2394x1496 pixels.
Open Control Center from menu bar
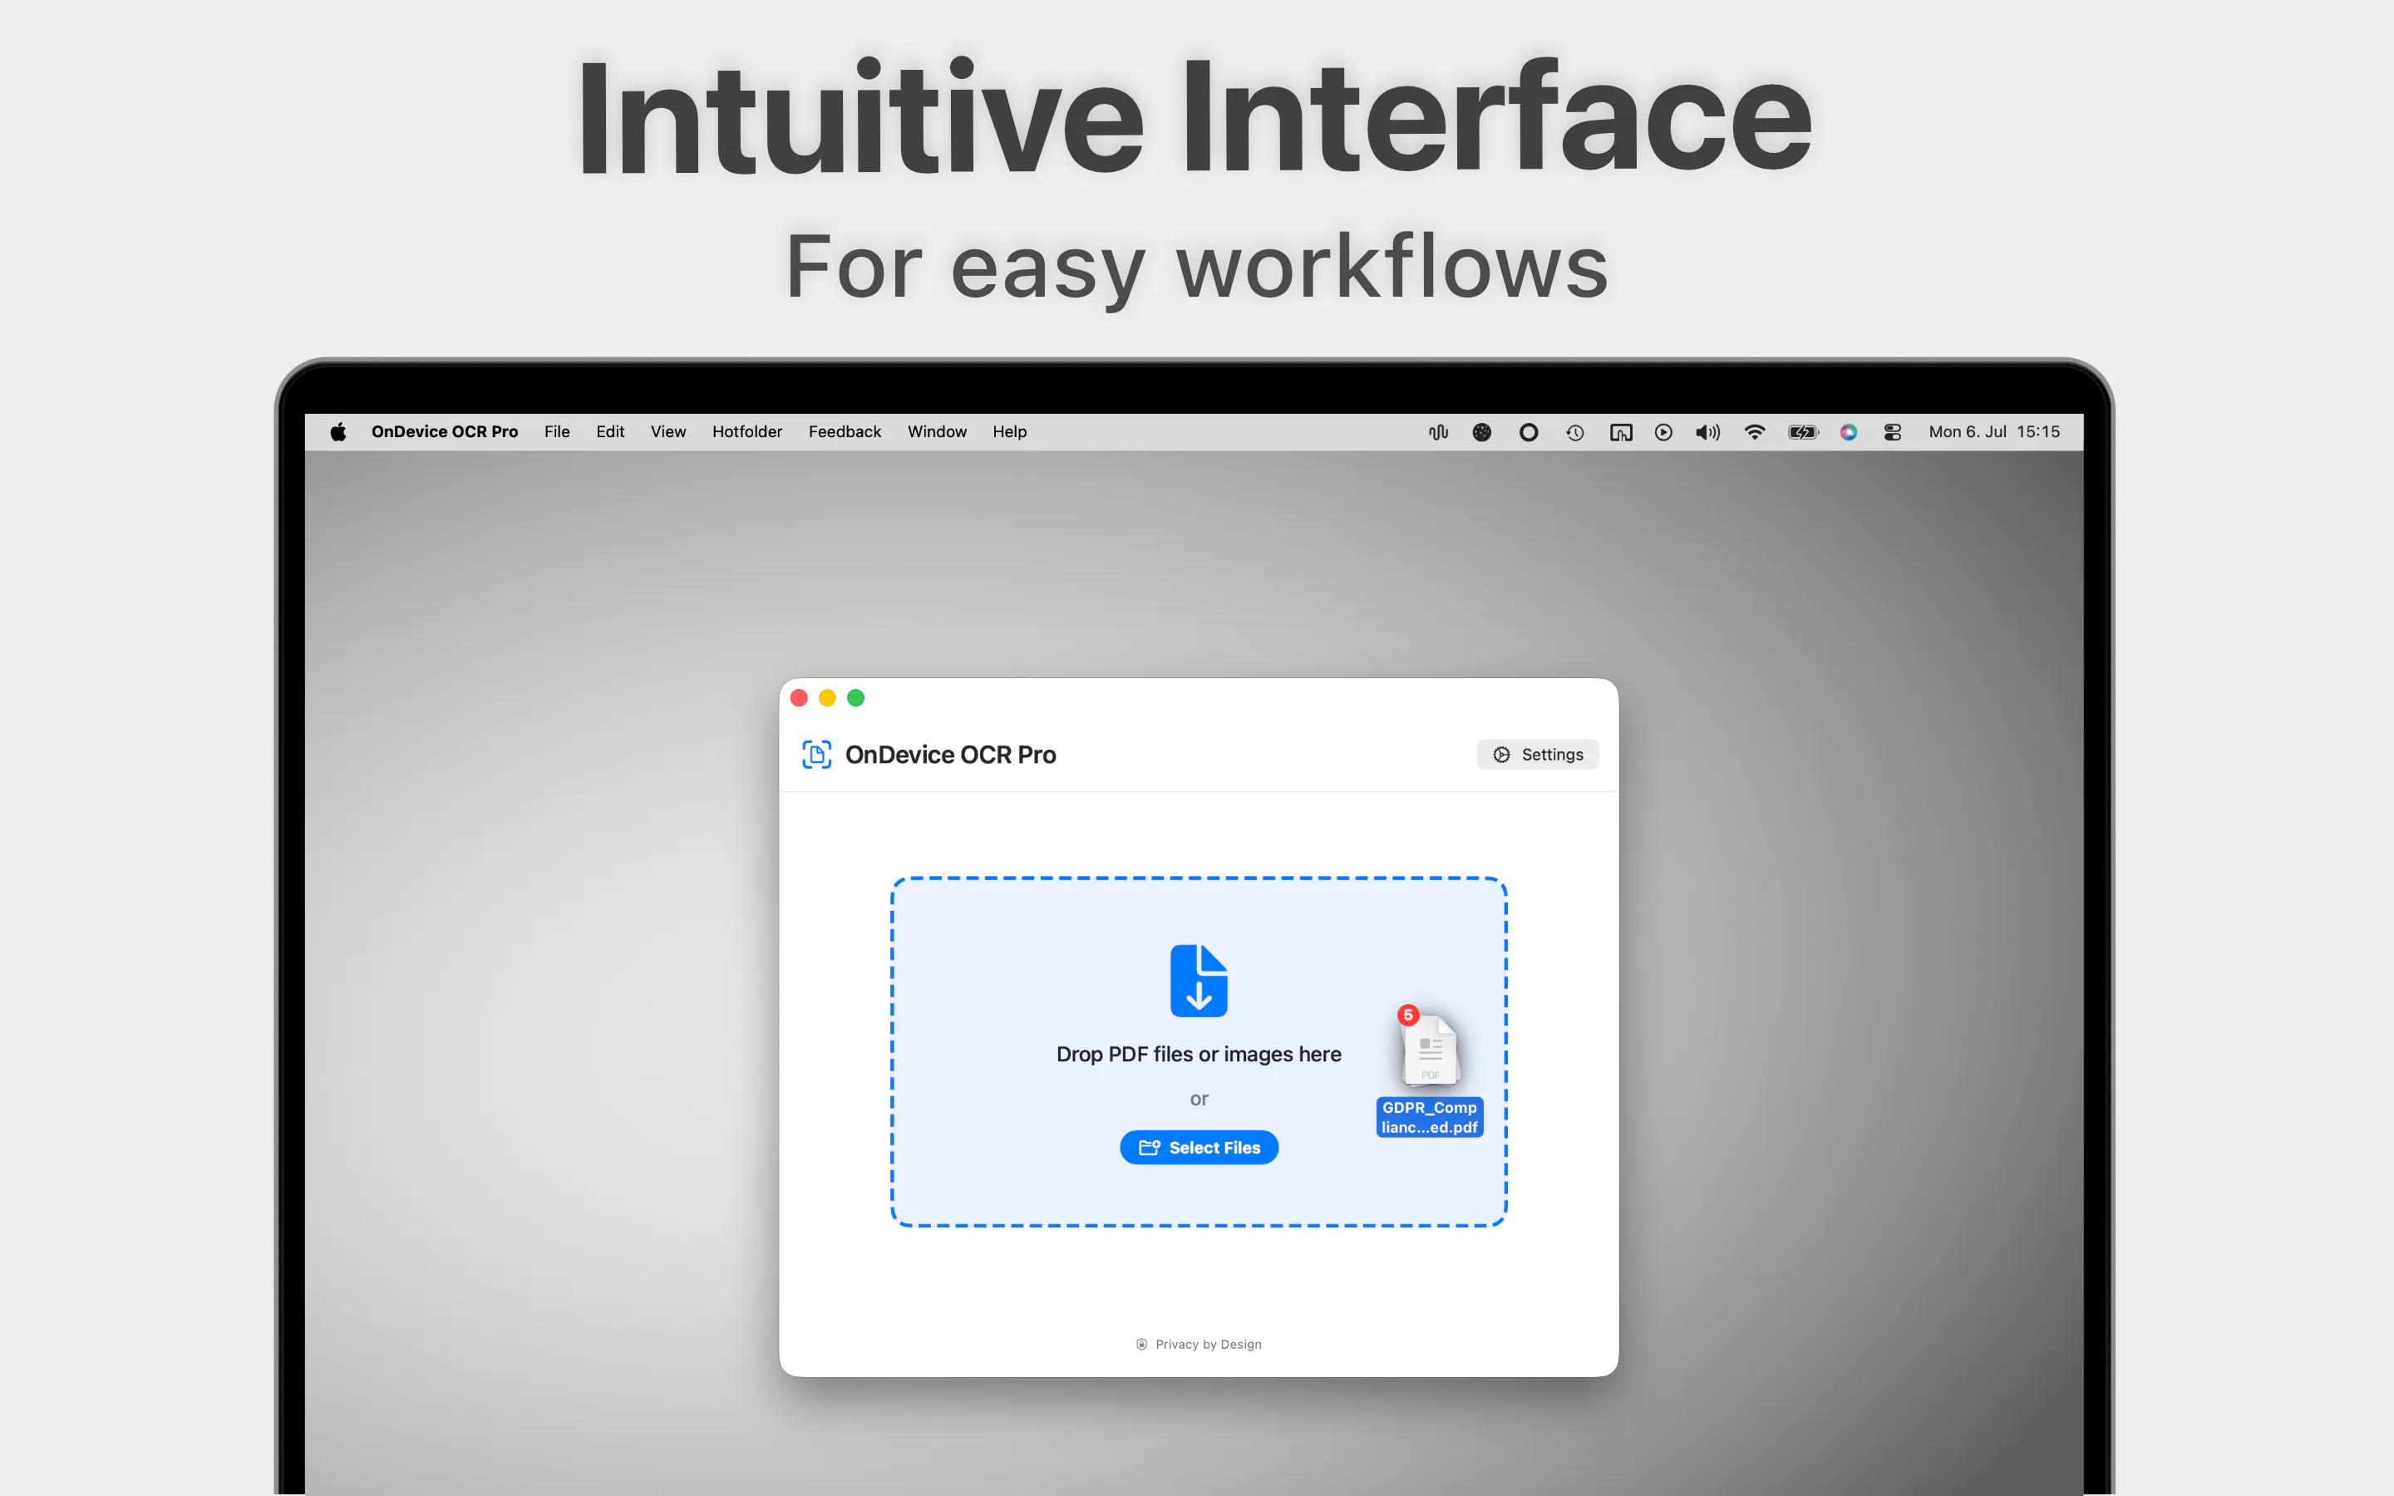[x=1893, y=432]
